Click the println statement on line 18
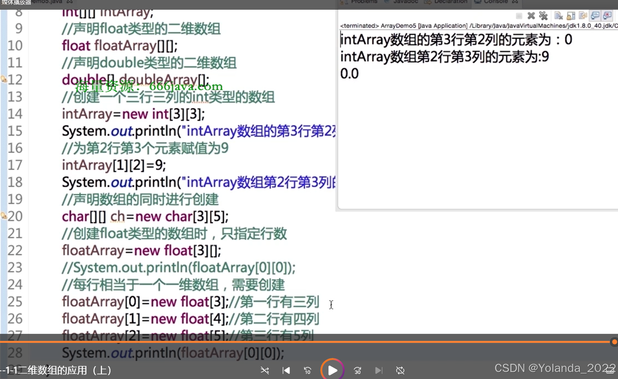Image resolution: width=618 pixels, height=379 pixels. pos(198,182)
